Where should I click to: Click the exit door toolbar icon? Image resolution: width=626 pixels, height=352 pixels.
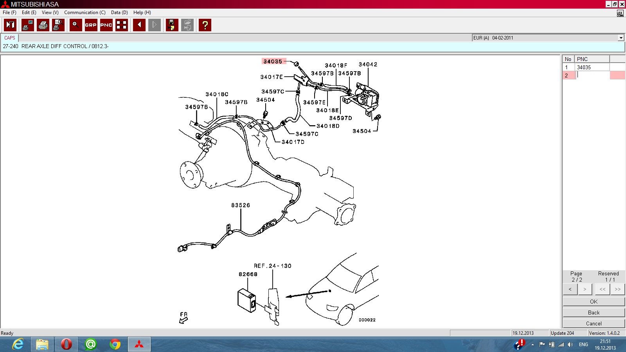click(10, 25)
